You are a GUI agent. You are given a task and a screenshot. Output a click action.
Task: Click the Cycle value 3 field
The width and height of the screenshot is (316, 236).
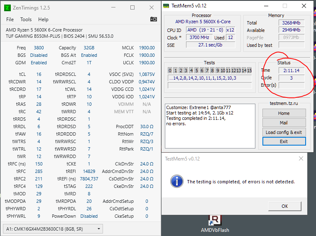pos(291,78)
